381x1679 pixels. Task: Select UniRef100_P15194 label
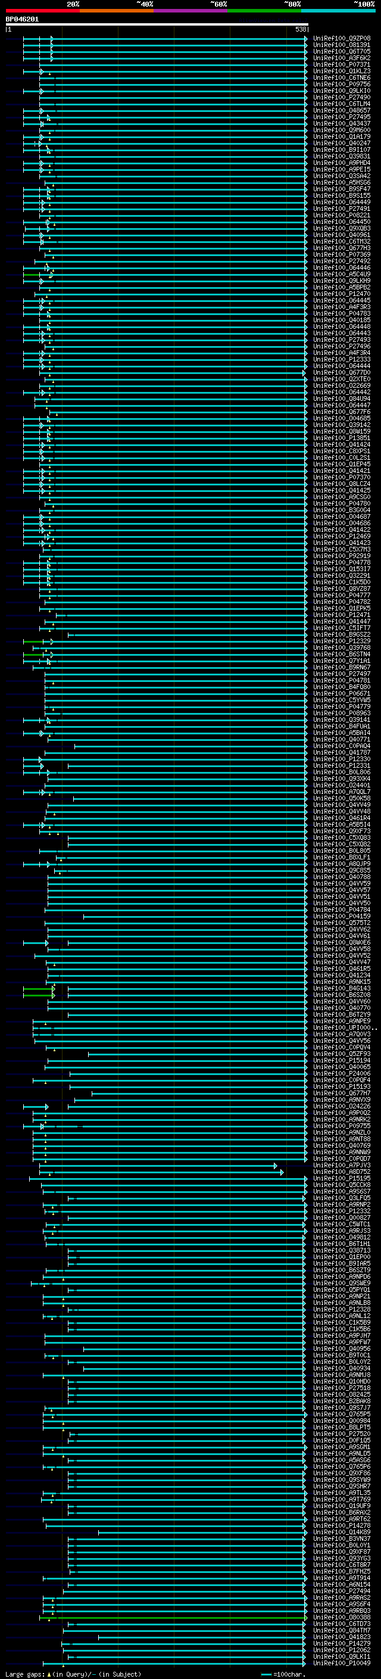[341, 1060]
